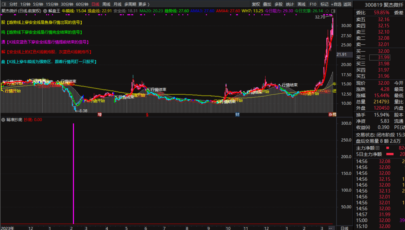
Task: Select the 买二 price 31.99 box
Action: pos(380,57)
